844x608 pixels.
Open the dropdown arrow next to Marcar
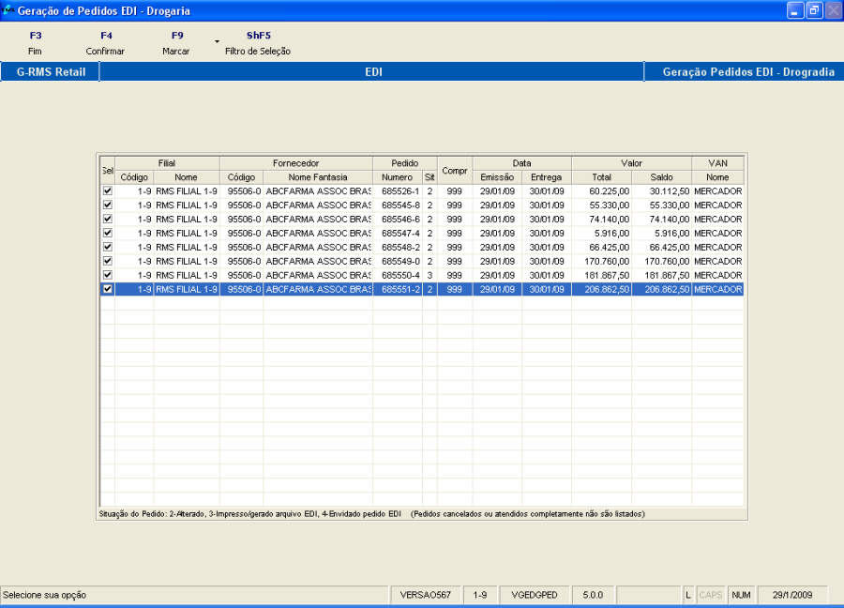pos(217,41)
